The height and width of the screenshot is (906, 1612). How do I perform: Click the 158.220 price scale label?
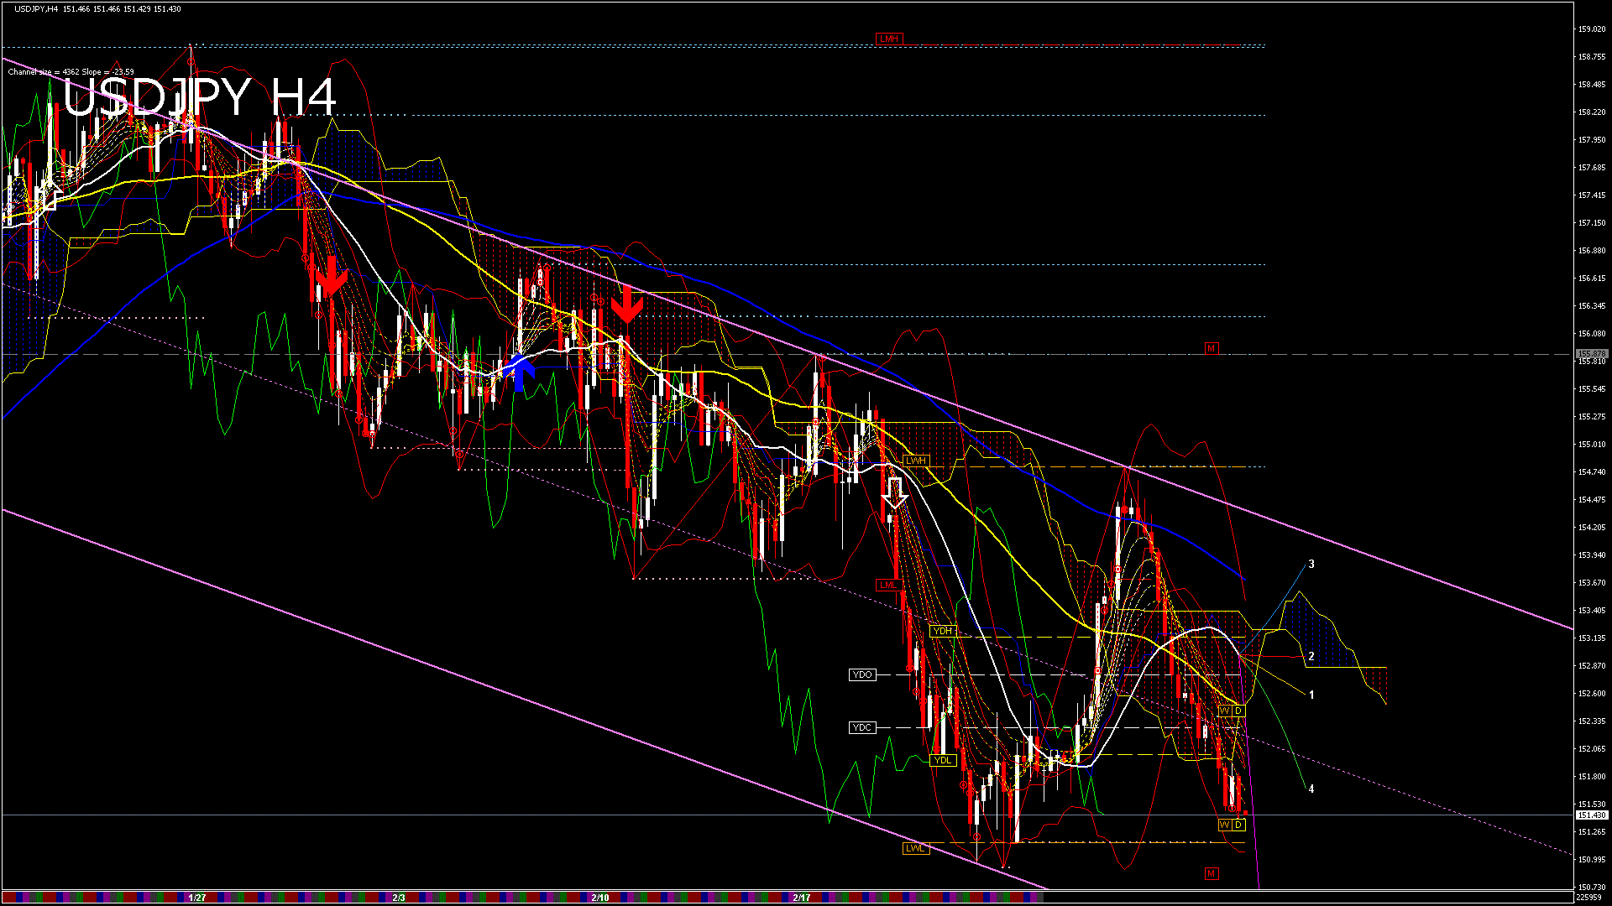1592,112
